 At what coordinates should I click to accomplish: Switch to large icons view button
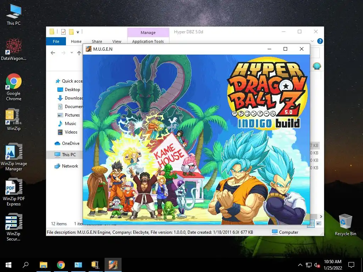tap(319, 223)
